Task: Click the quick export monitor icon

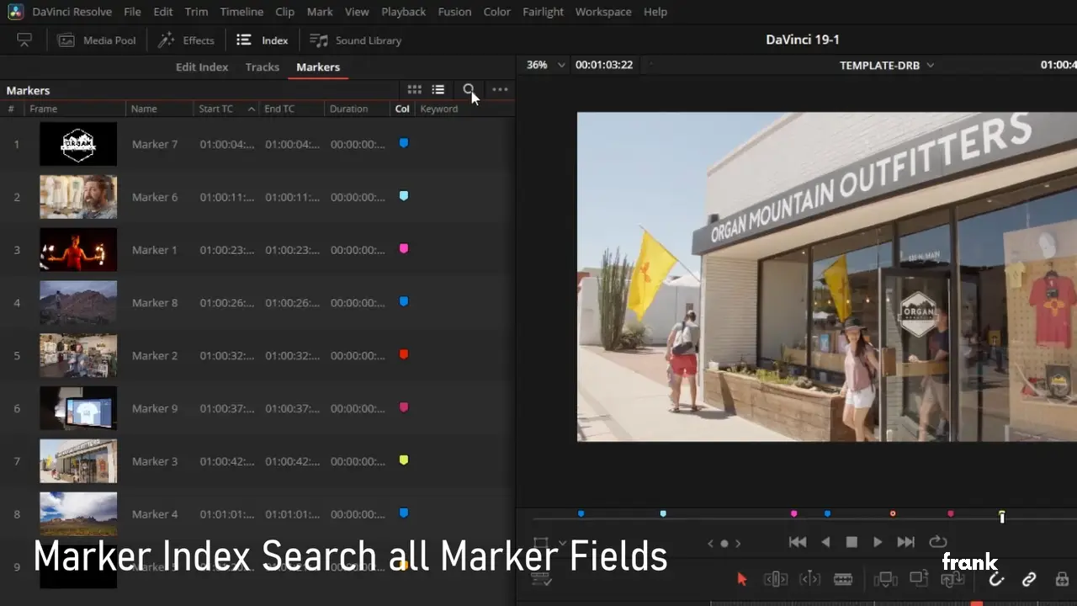Action: 24,40
